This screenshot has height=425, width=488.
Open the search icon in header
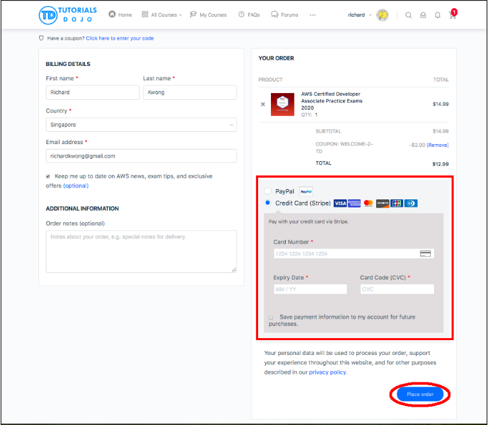point(408,15)
